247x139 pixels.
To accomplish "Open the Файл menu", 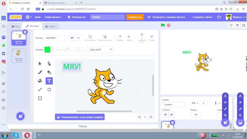I will [x=38, y=17].
